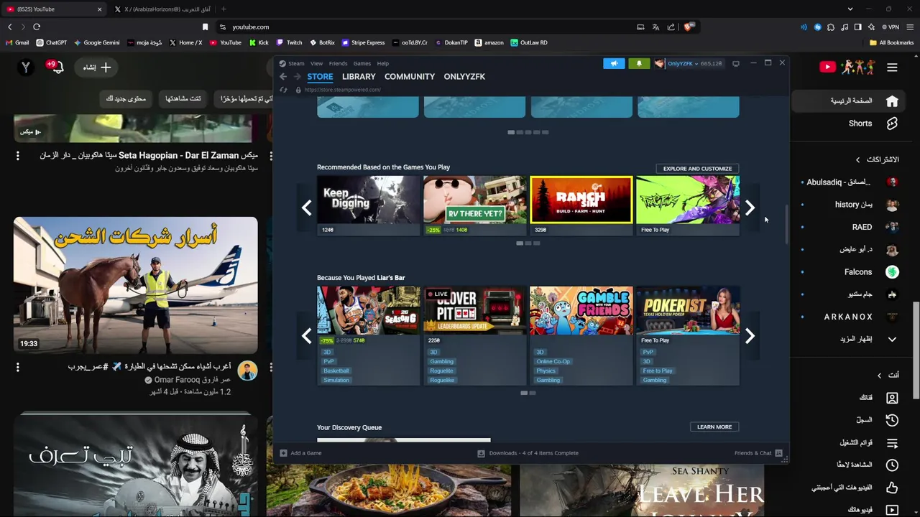Image resolution: width=920 pixels, height=517 pixels.
Task: Open CloverPit game thumbnail
Action: pyautogui.click(x=474, y=310)
